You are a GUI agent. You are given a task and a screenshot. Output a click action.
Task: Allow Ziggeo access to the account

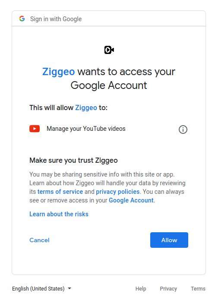coord(169,240)
